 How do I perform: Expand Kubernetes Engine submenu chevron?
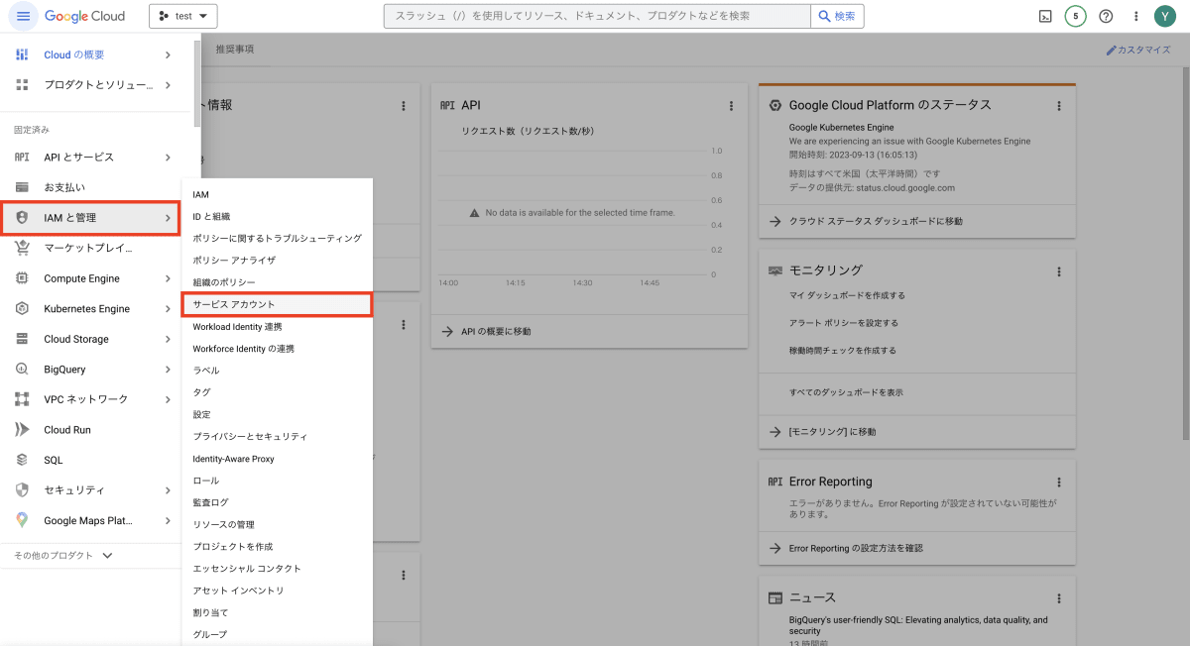click(168, 308)
